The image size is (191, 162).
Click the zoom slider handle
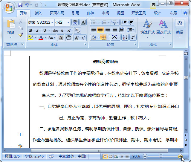click(161, 156)
